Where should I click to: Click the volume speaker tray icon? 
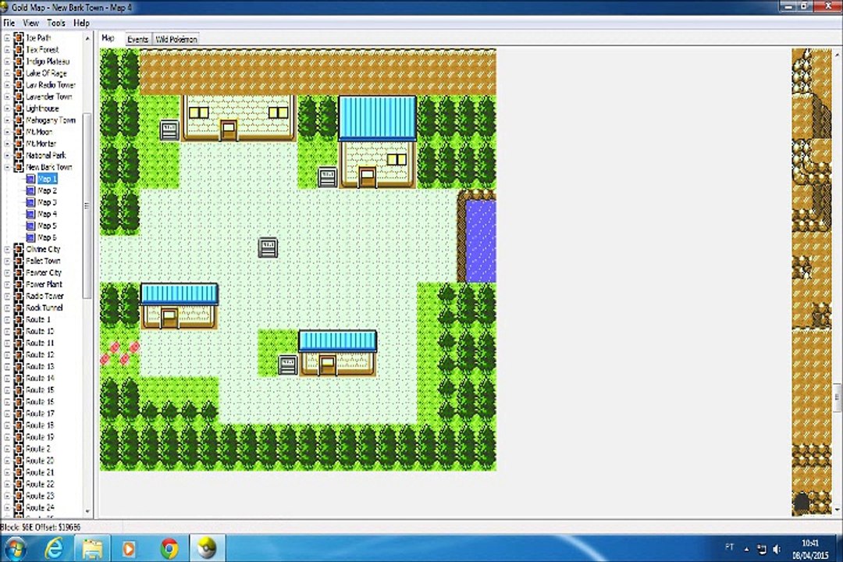point(777,549)
